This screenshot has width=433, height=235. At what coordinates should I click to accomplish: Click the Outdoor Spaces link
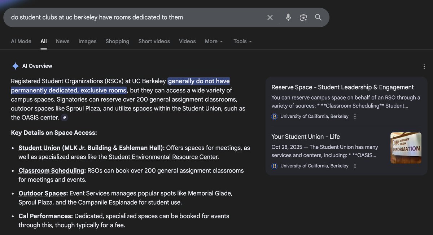pos(43,193)
